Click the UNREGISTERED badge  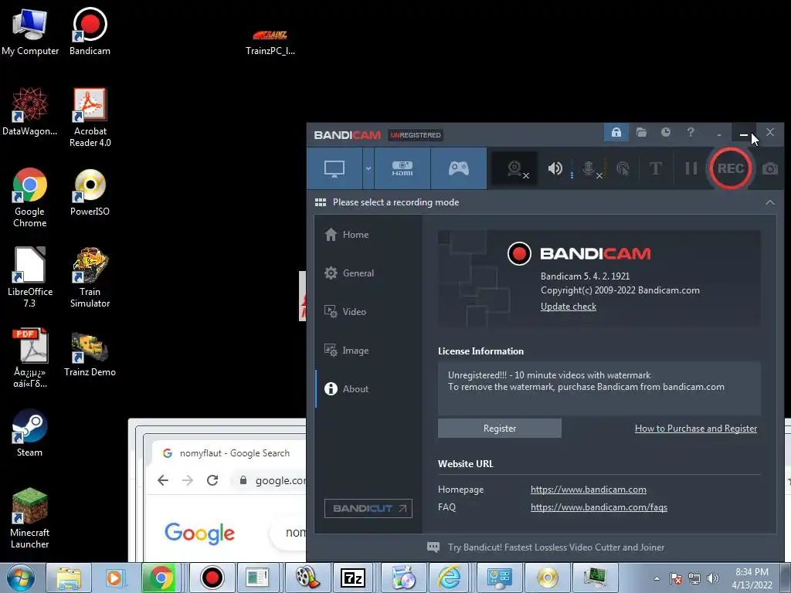click(415, 134)
